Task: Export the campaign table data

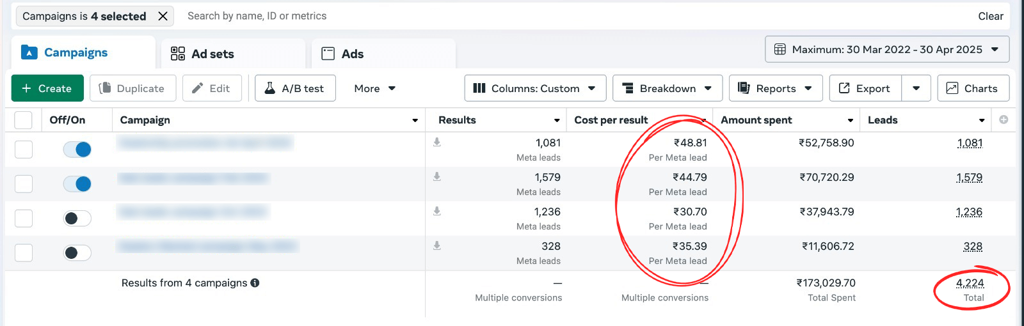Action: [x=865, y=88]
